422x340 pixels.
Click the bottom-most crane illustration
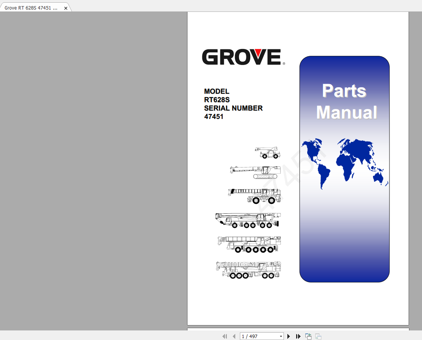(x=249, y=270)
